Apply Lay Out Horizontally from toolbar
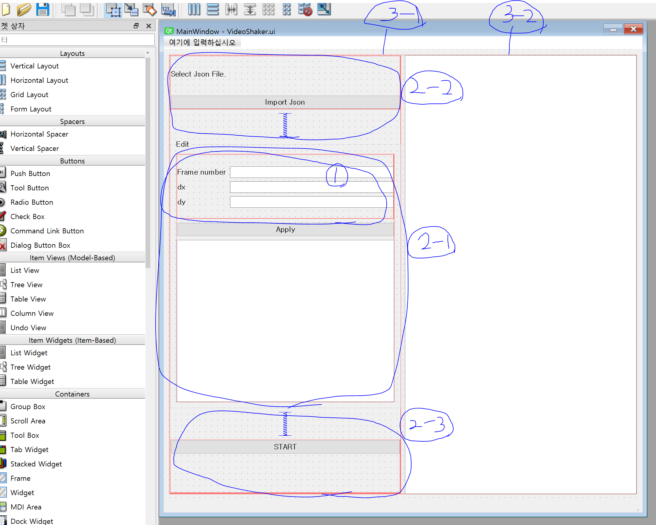656x525 pixels. pos(194,9)
